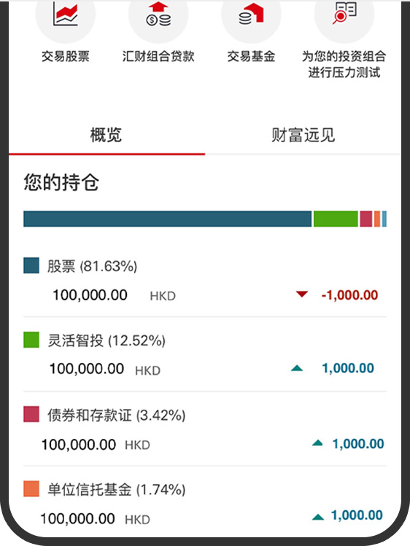Select the orange 单位信托基金 legend swatch

(x=31, y=489)
